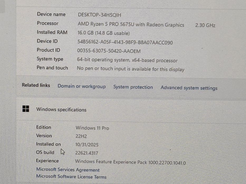Image resolution: width=246 pixels, height=184 pixels.
Task: Select the Product ID 00355-63075-50420-AAOEM
Action: (109, 51)
